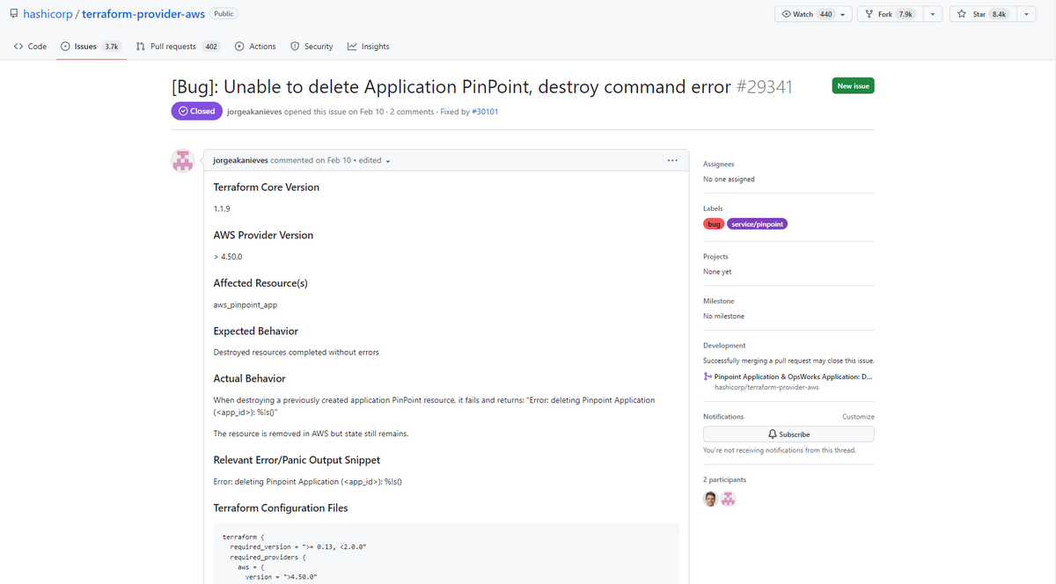This screenshot has width=1056, height=584.
Task: Click the aws_pinpoint_app resource text
Action: [x=246, y=304]
